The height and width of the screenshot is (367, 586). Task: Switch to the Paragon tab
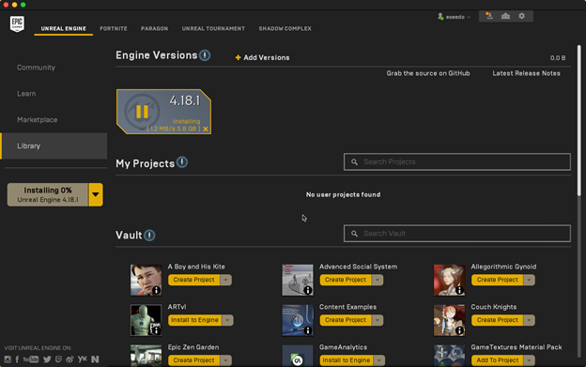point(154,28)
